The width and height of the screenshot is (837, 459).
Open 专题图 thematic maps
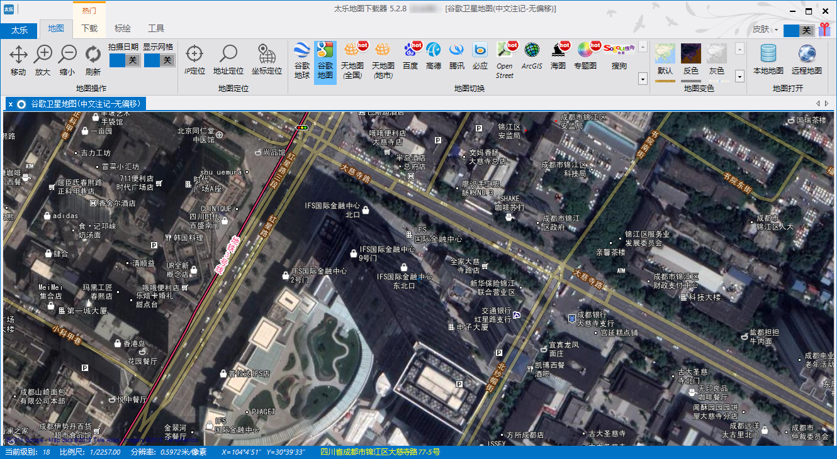585,57
